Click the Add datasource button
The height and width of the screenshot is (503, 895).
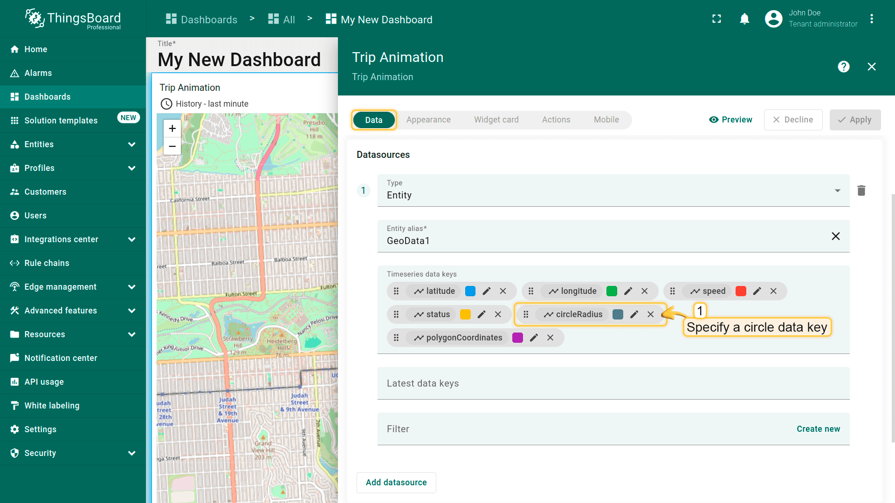tap(396, 483)
